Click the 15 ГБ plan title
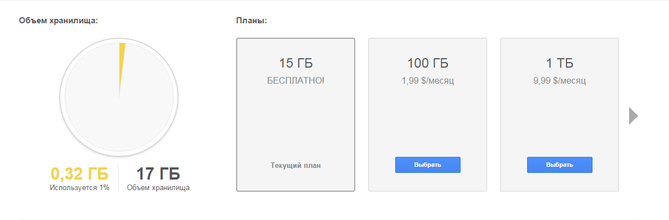 296,63
